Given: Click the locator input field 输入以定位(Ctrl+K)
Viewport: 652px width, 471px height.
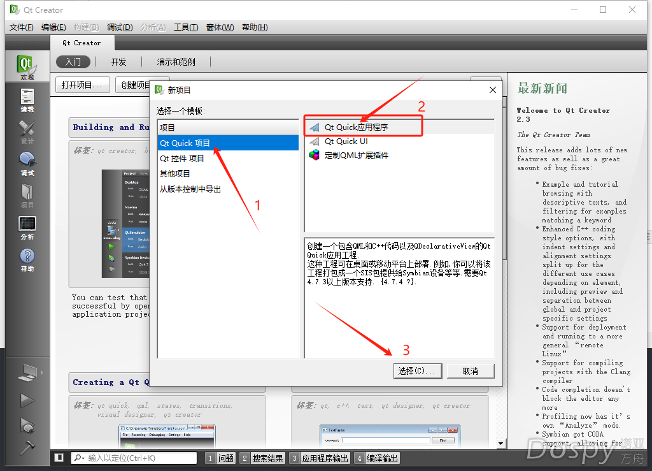Looking at the screenshot, I should (134, 458).
